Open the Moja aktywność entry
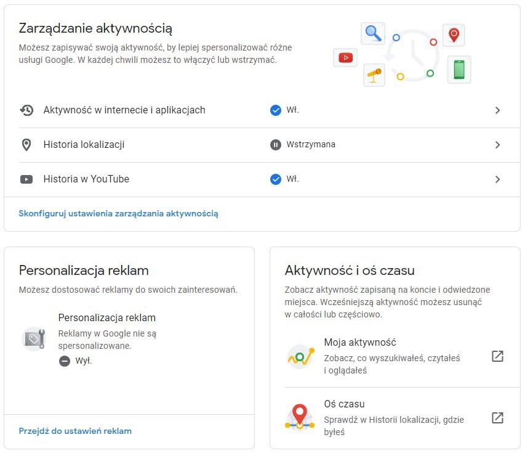This screenshot has width=525, height=453. point(403,356)
